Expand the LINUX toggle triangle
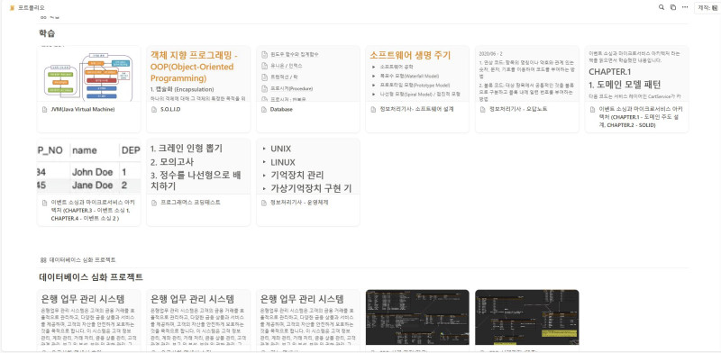 264,162
